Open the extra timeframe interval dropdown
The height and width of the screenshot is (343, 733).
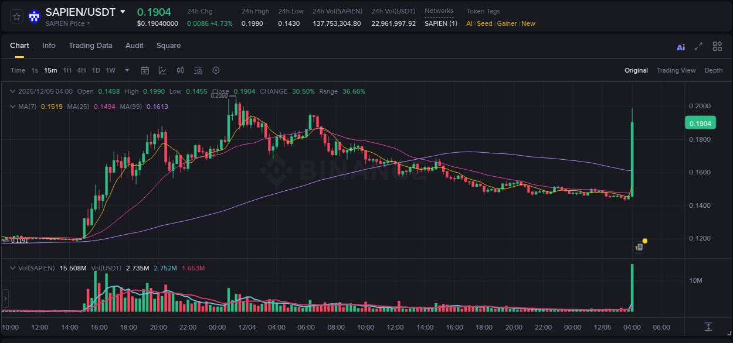coord(127,70)
